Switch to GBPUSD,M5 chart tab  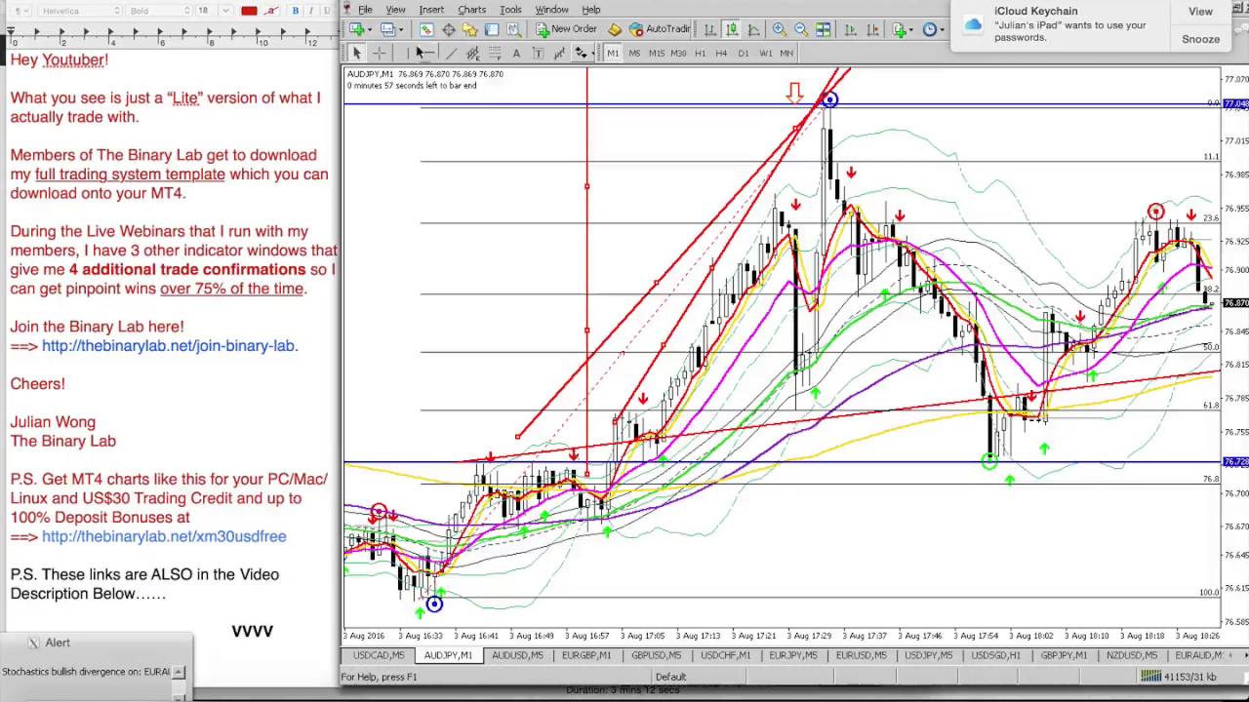coord(656,655)
